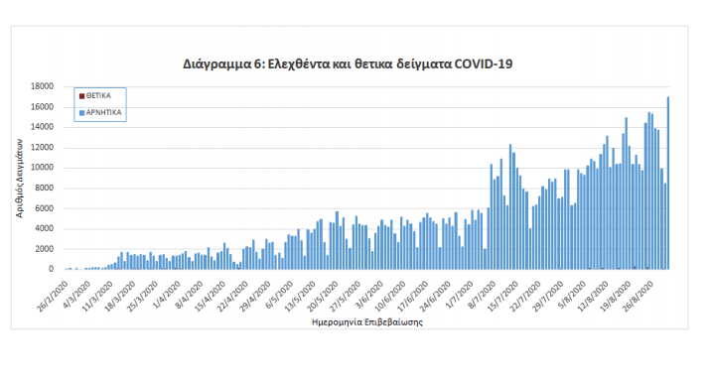Image resolution: width=710 pixels, height=380 pixels.
Task: Select the ΑΡΝΗΤΙΚΑ legend label
Action: [103, 113]
